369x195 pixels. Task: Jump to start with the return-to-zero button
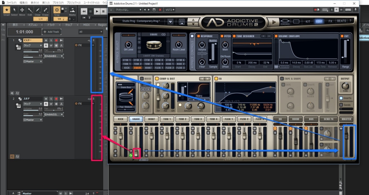[x=84, y=18]
